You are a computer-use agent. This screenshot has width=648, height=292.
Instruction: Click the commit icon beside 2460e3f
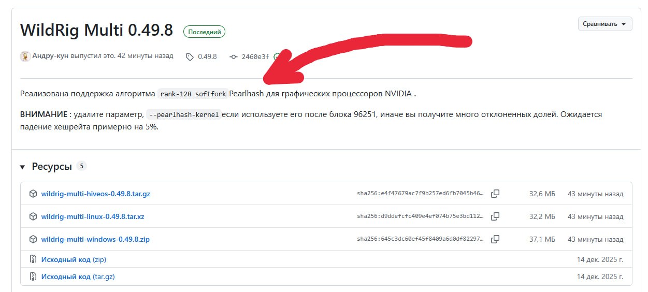[234, 57]
